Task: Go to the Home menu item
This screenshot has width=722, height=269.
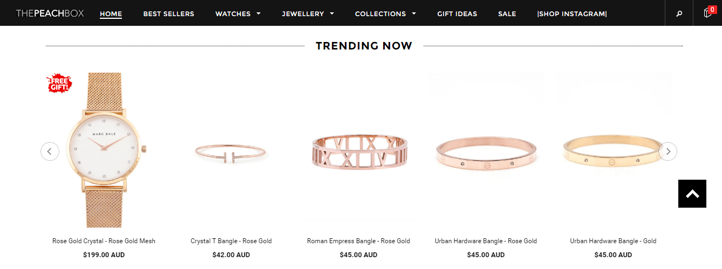Action: 111,14
